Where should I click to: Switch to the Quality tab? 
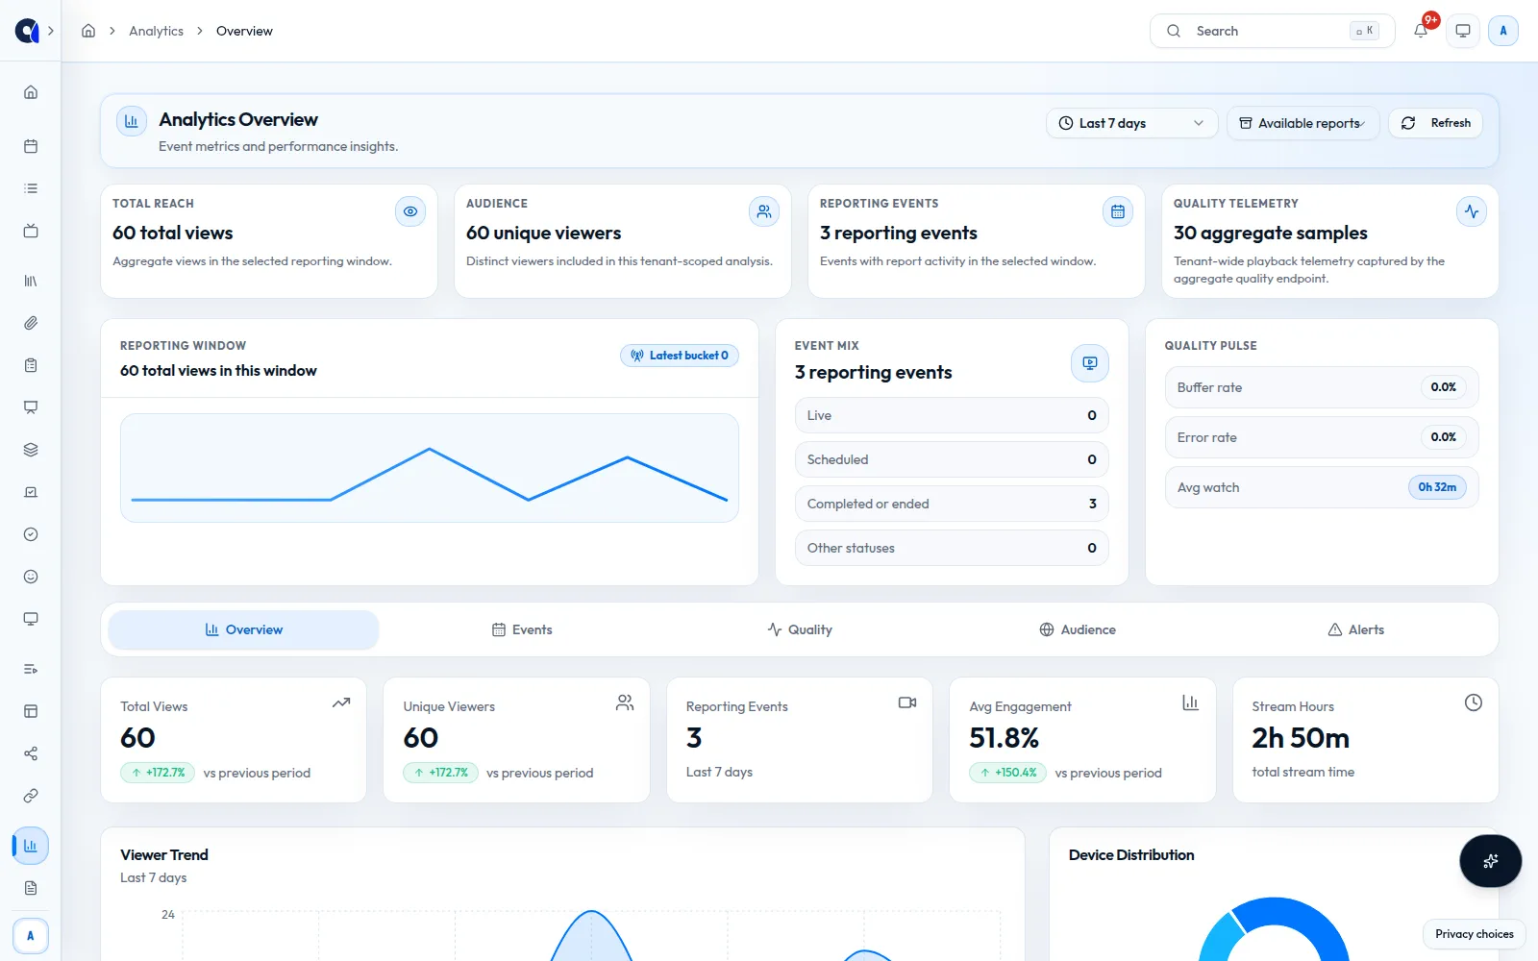click(800, 629)
